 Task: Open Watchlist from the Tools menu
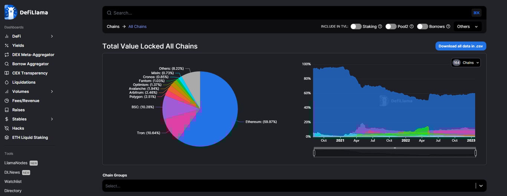tap(13, 182)
